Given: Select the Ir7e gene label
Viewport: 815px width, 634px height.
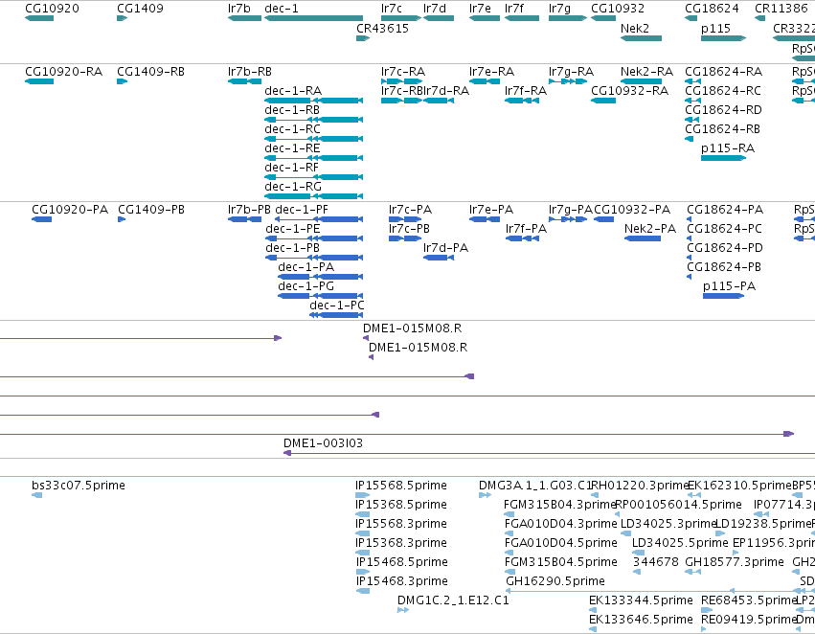Looking at the screenshot, I should [480, 9].
